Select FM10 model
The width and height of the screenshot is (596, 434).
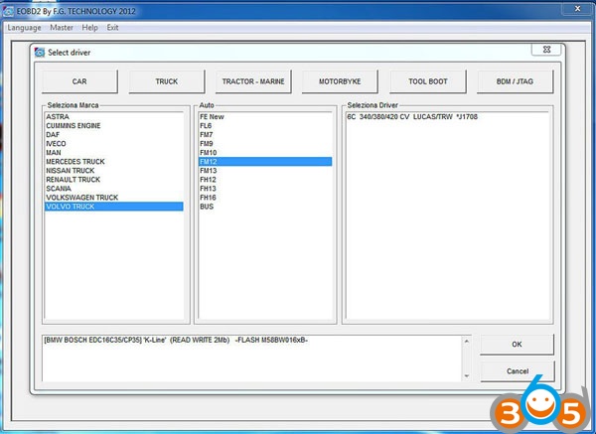coord(265,153)
